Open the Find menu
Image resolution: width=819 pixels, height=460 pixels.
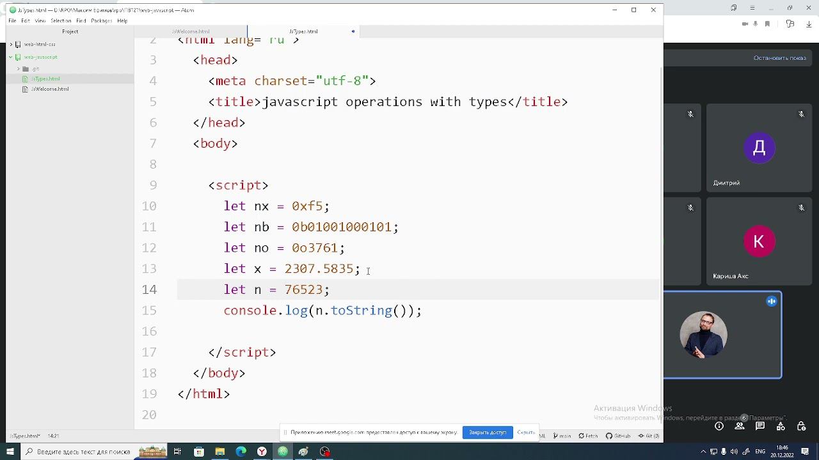(81, 20)
